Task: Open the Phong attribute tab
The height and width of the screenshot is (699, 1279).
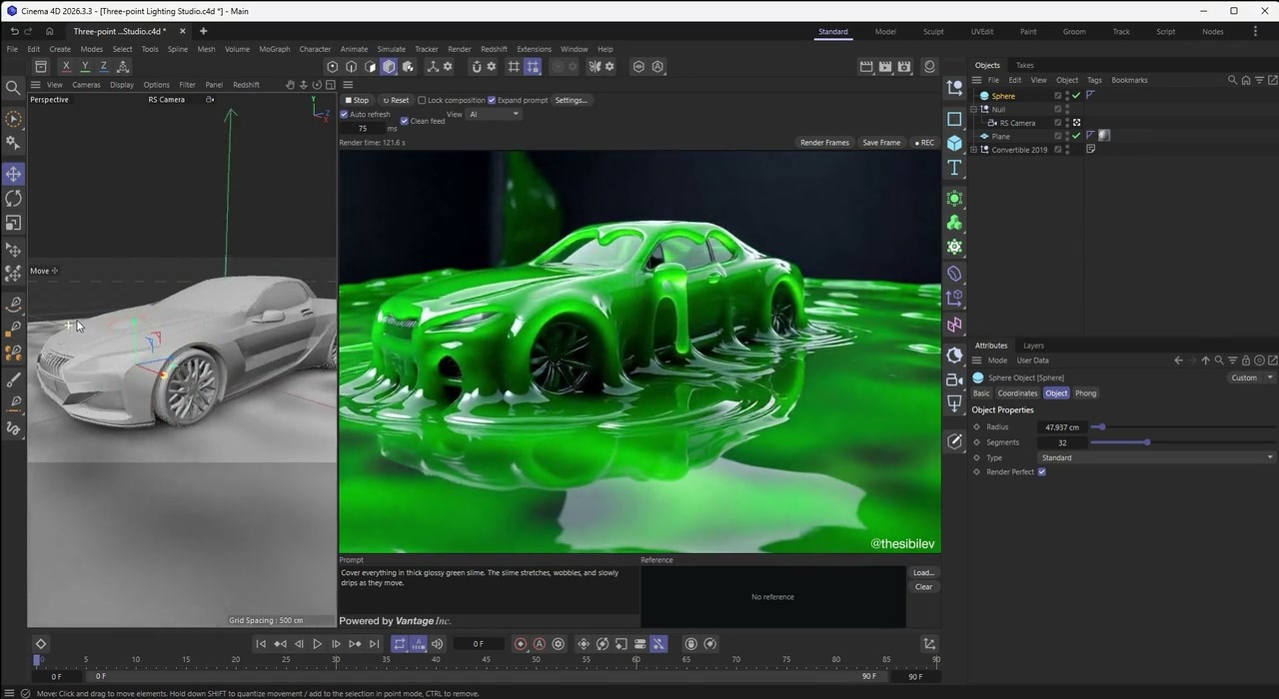Action: [1085, 393]
